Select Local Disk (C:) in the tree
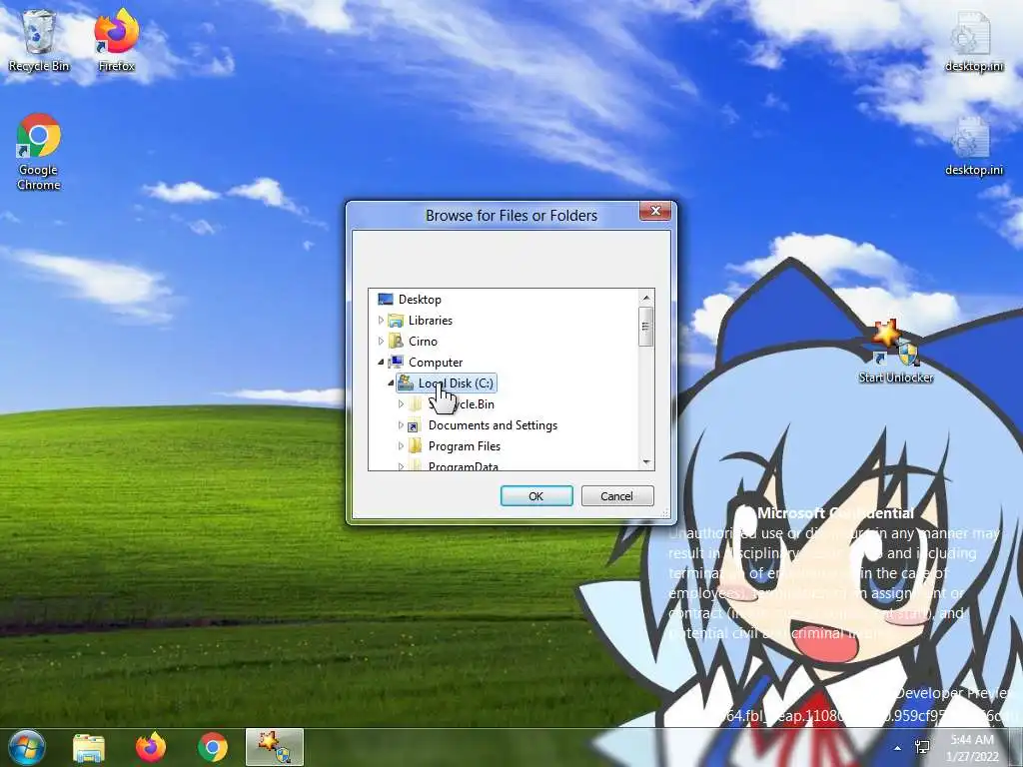Image resolution: width=1023 pixels, height=767 pixels. 456,383
